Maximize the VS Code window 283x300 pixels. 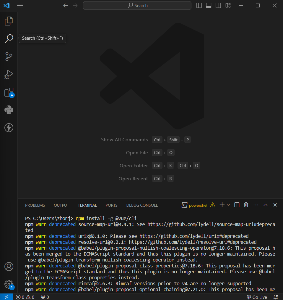pyautogui.click(x=258, y=6)
